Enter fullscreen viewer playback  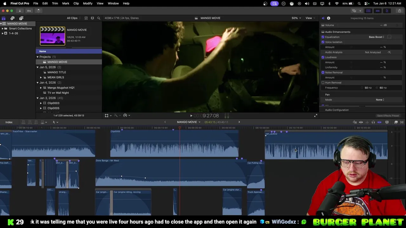316,116
